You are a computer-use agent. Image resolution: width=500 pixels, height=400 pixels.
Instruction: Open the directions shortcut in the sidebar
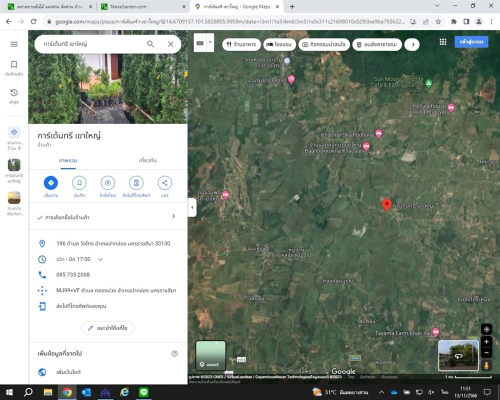[14, 132]
